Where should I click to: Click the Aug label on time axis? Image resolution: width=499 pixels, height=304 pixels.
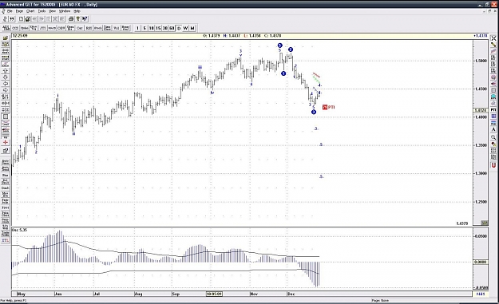(x=138, y=294)
